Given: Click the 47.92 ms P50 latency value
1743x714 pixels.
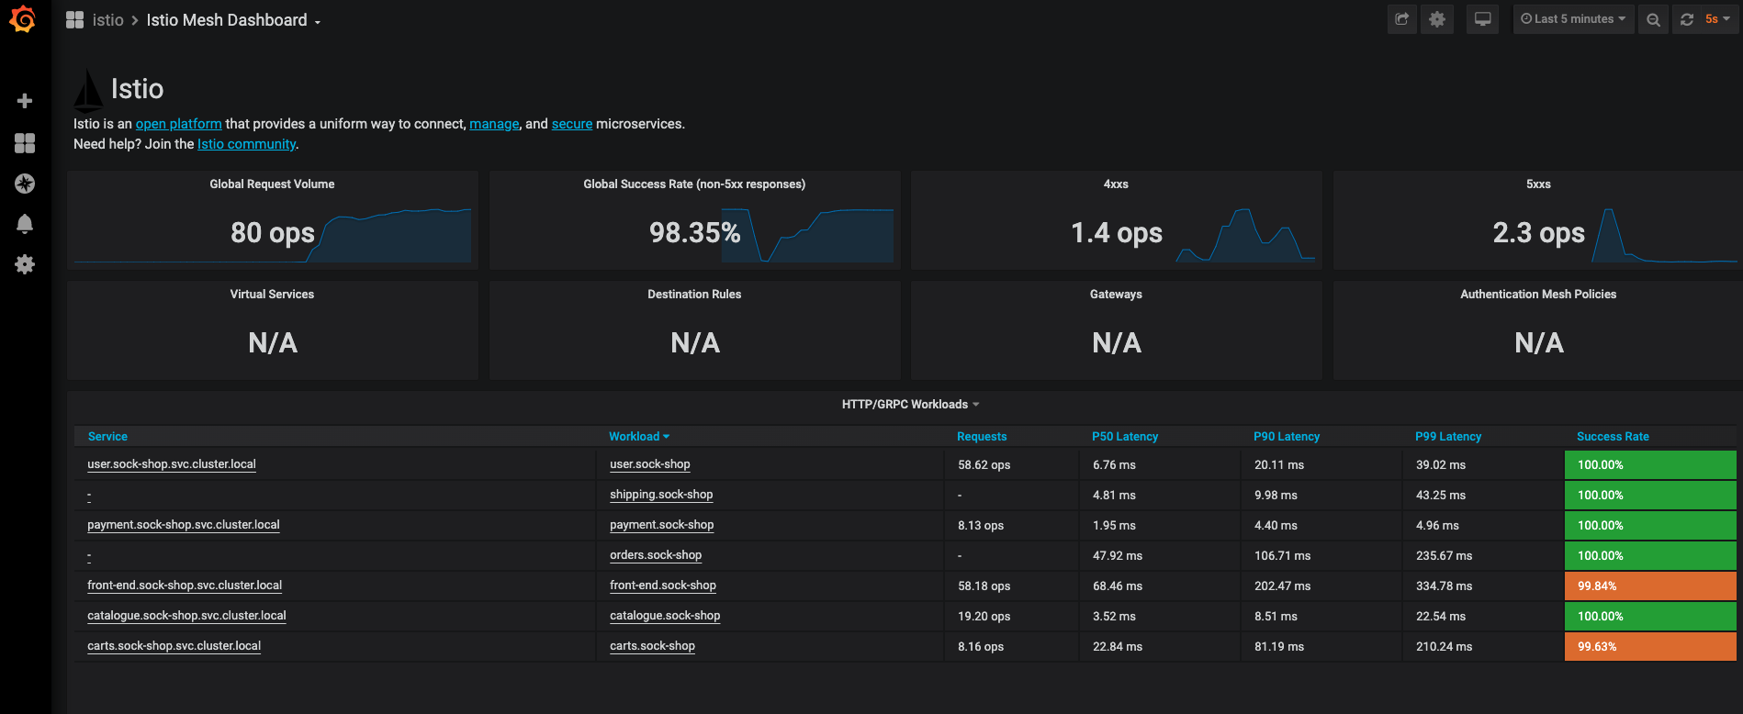Looking at the screenshot, I should (x=1118, y=556).
